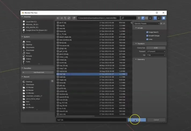Click the directory path field
Viewport: 191px width, 131px height.
pos(98,18)
